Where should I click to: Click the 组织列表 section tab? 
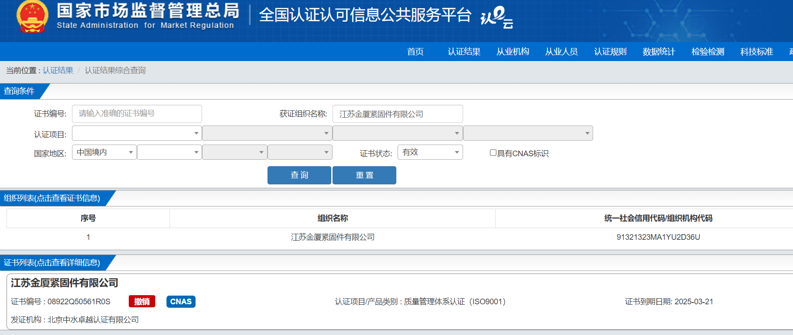point(52,198)
